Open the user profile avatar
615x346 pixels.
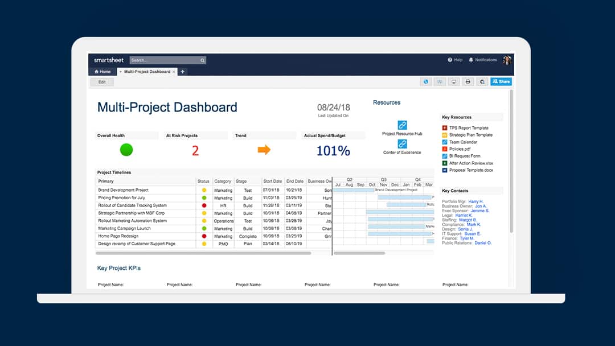pyautogui.click(x=507, y=60)
